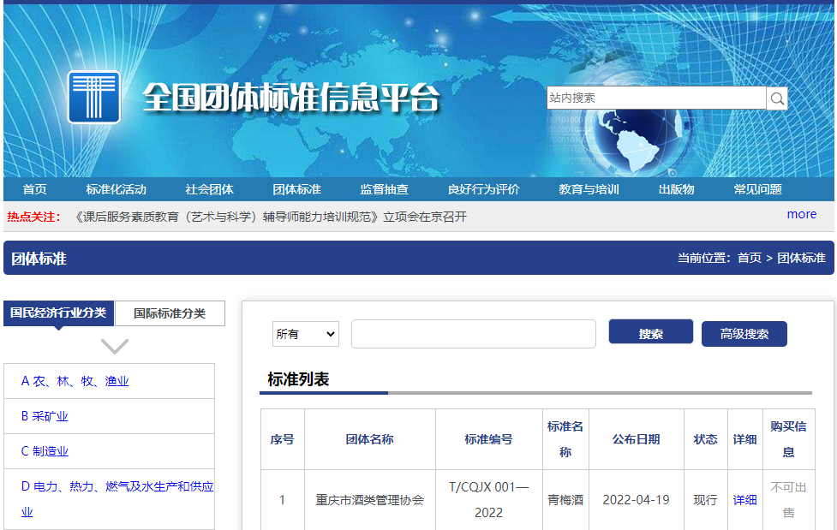Click the 团体名称 column header

(369, 439)
